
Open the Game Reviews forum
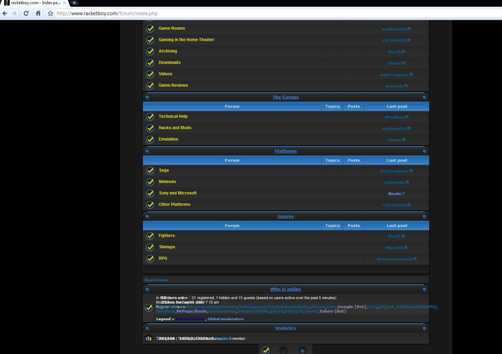pyautogui.click(x=173, y=85)
